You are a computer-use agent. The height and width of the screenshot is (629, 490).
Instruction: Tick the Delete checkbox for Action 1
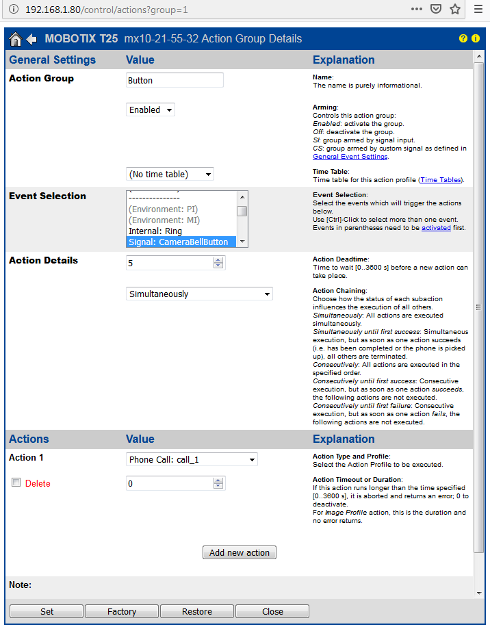(x=16, y=483)
